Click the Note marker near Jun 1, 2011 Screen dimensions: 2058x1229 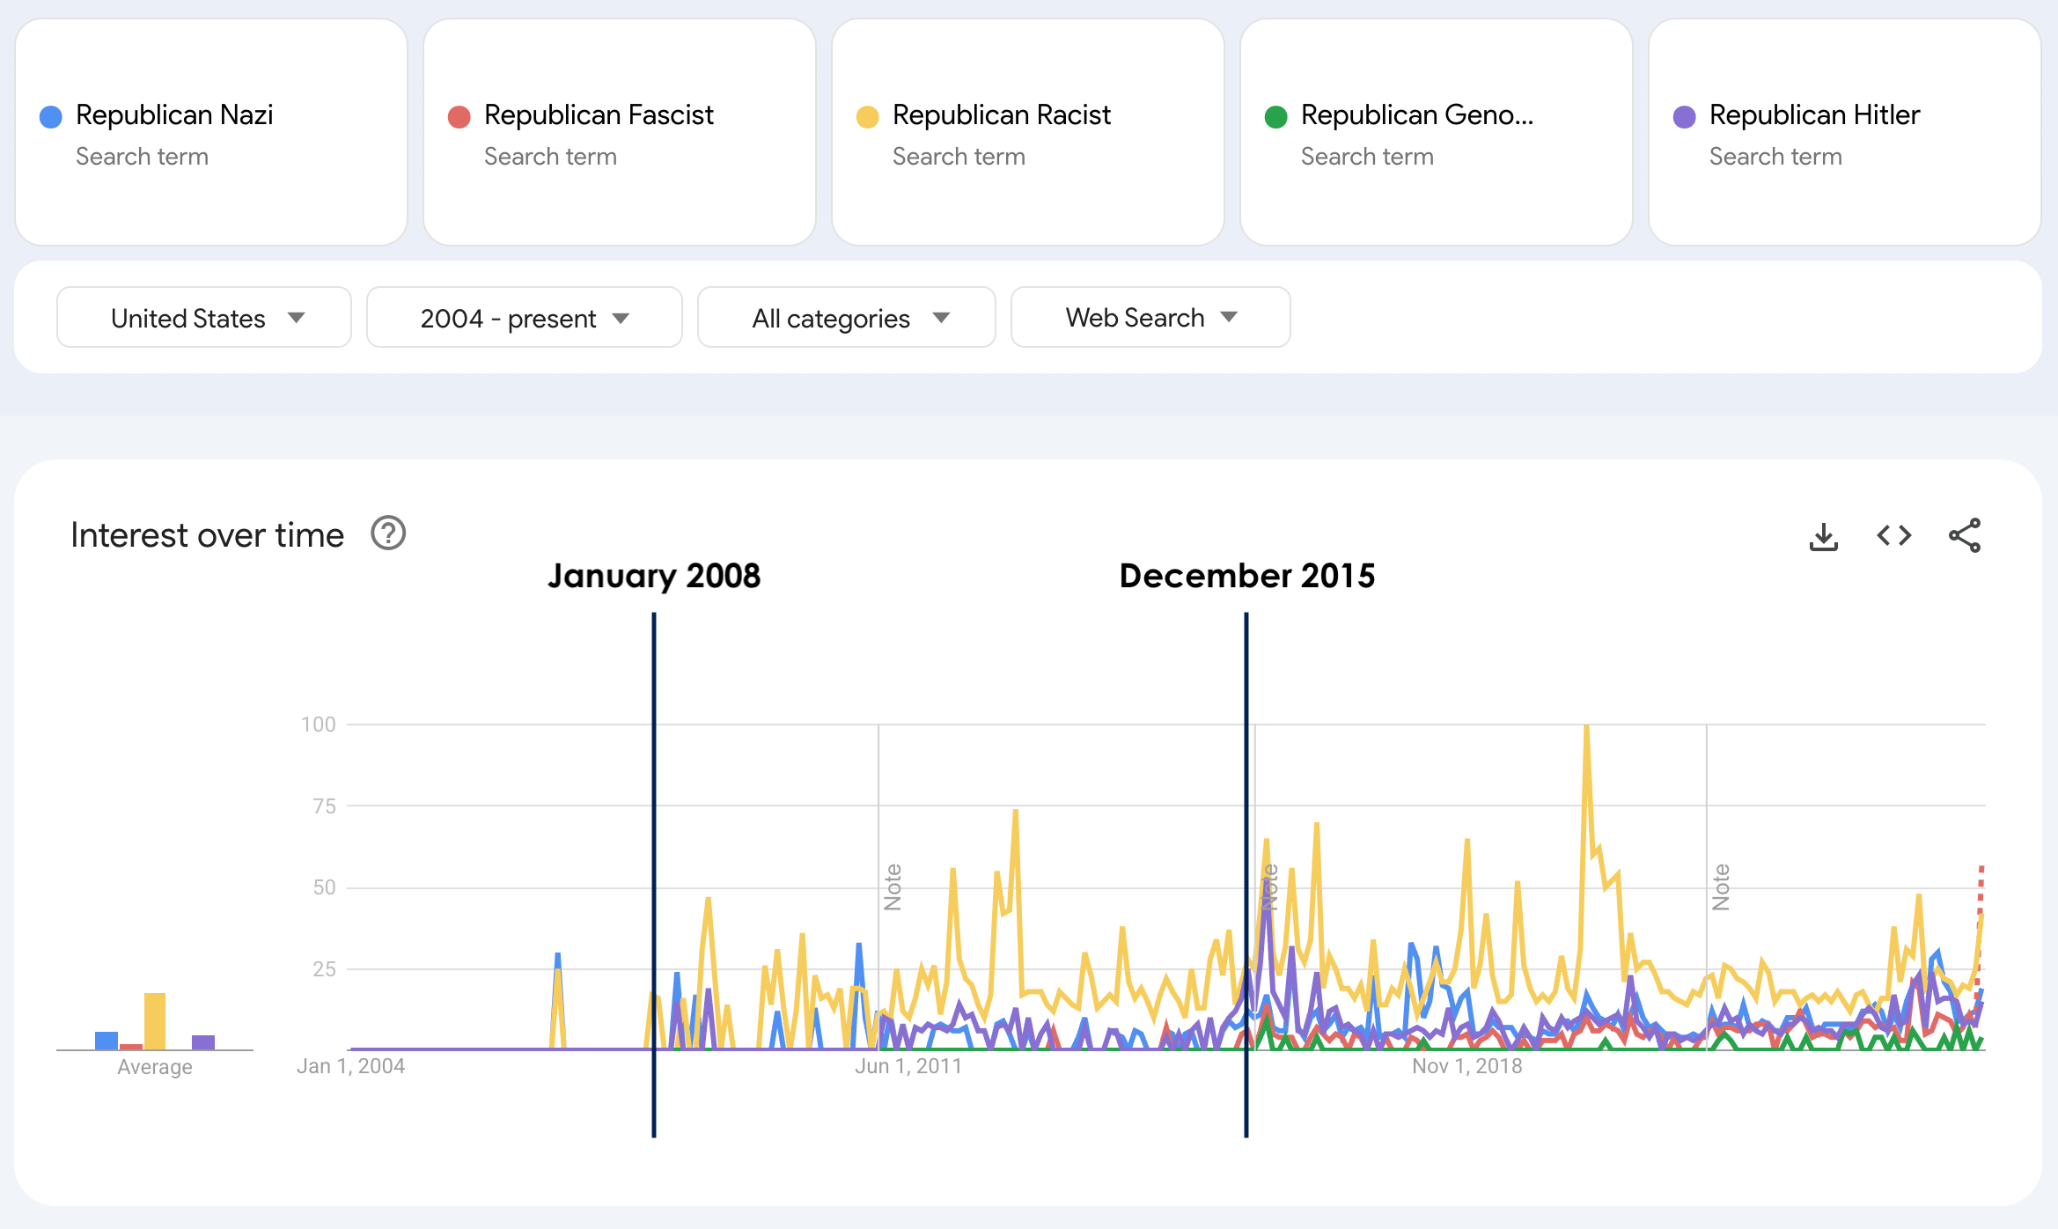click(x=893, y=887)
